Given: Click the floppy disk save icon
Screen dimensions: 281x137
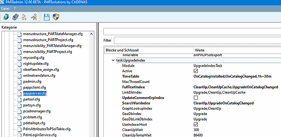Looking at the screenshot, I should click(47, 17).
